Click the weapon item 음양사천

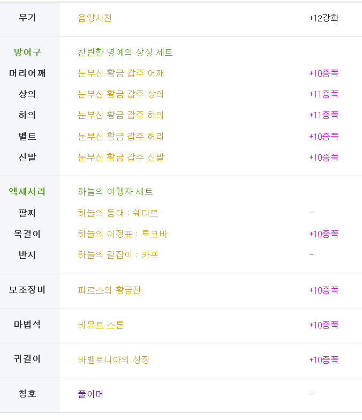click(x=94, y=18)
